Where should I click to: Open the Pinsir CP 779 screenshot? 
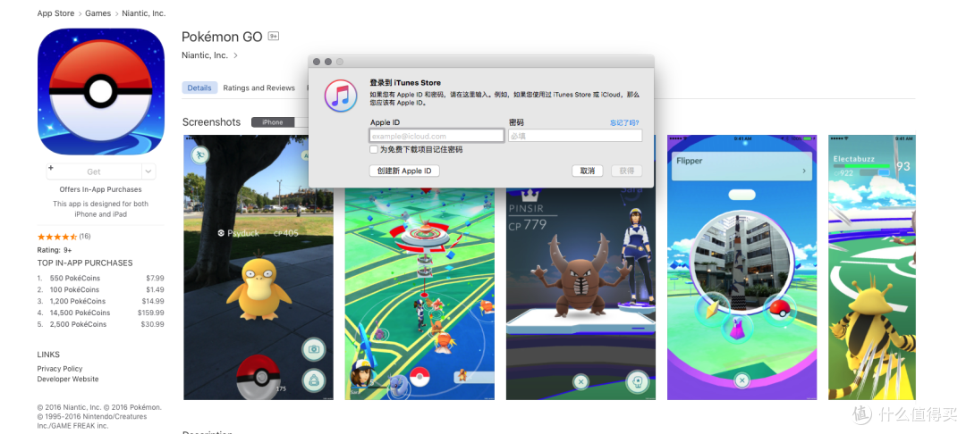click(x=581, y=293)
